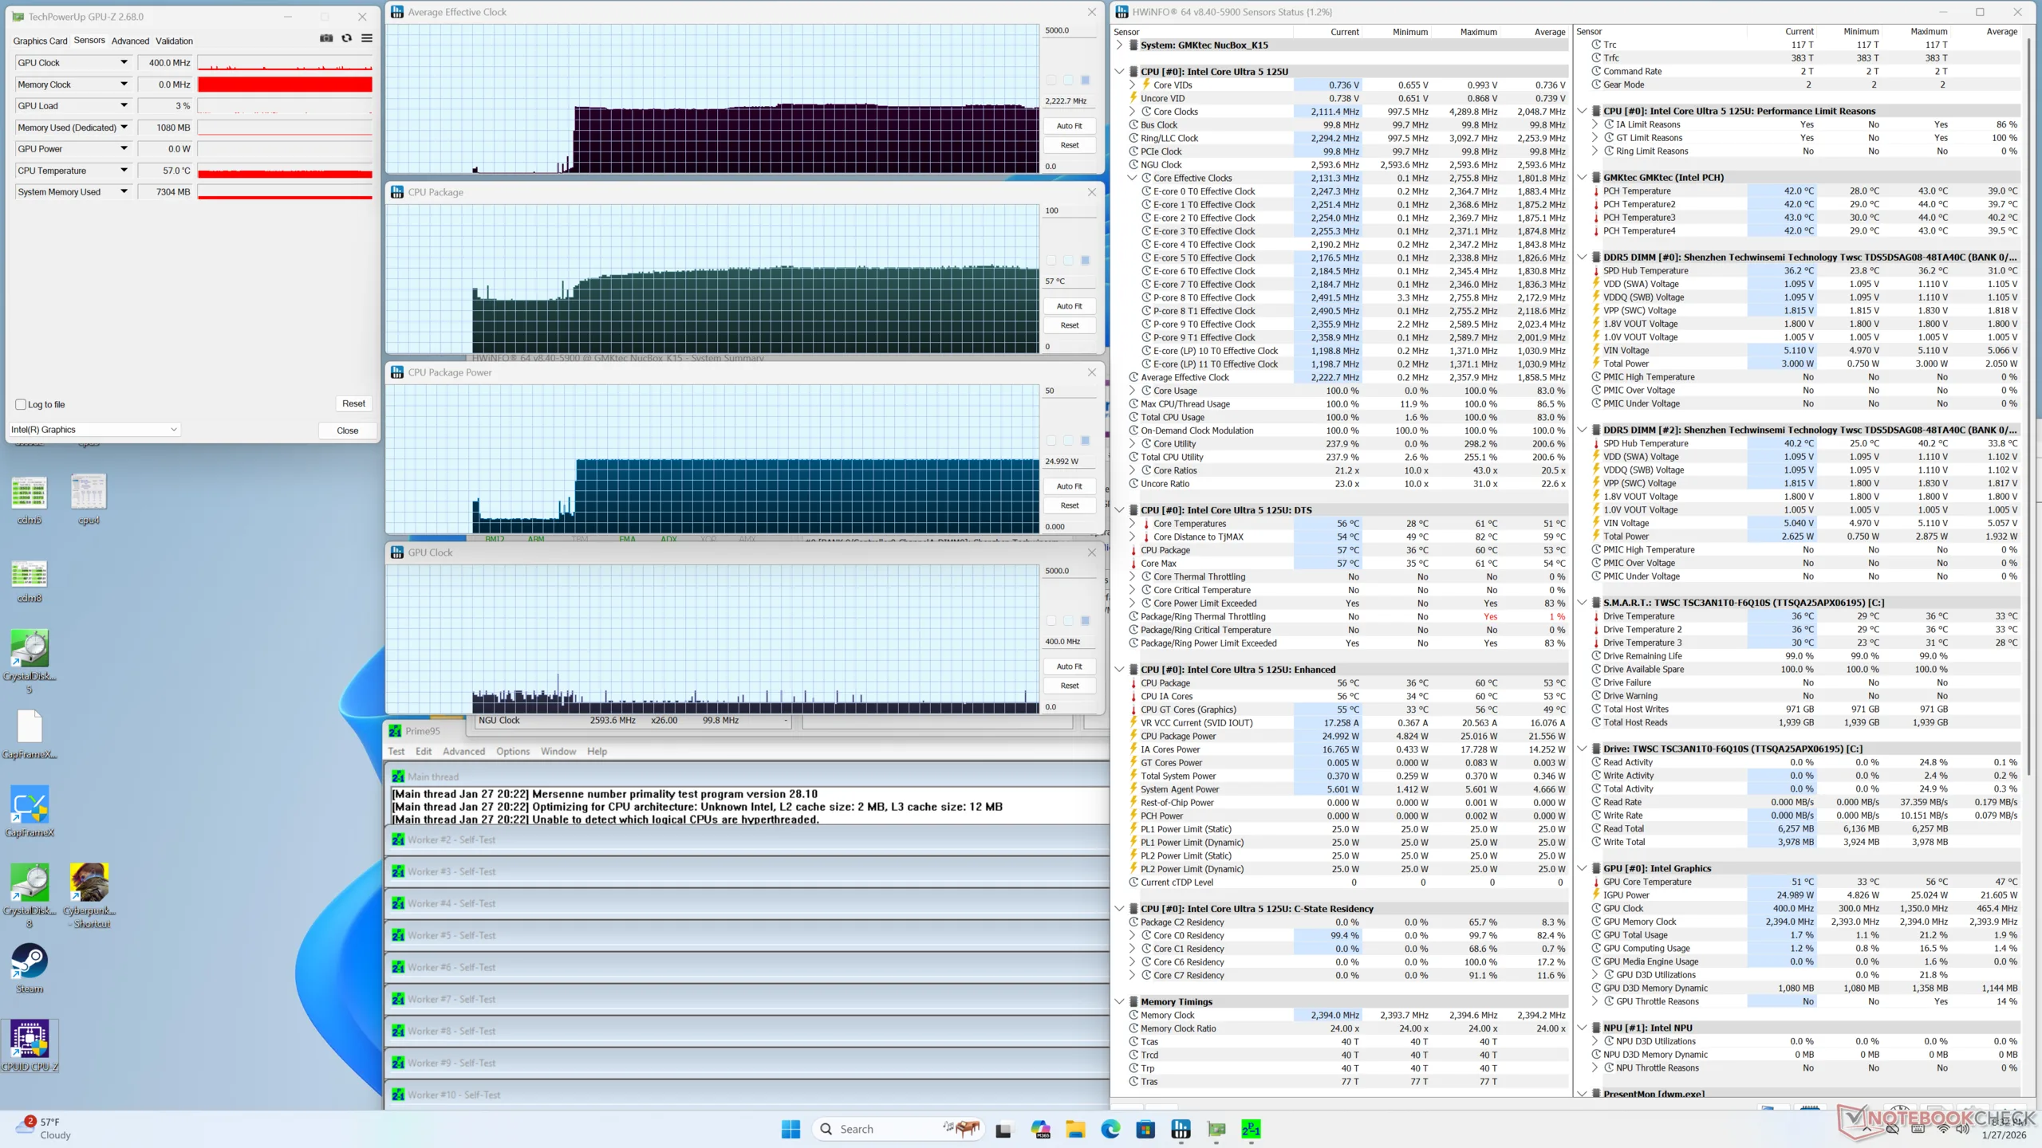The image size is (2042, 1148).
Task: Expand the Core Temperatures sensor group
Action: (1132, 524)
